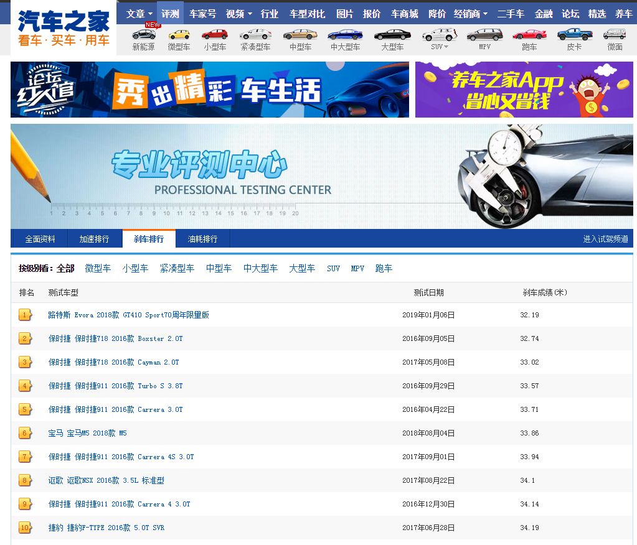Filter ranking by 中型车 class
637x545 pixels.
click(219, 268)
